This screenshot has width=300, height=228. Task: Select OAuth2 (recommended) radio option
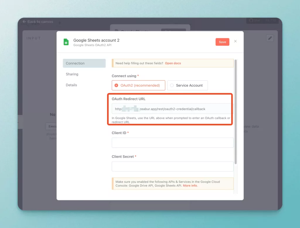pos(138,85)
